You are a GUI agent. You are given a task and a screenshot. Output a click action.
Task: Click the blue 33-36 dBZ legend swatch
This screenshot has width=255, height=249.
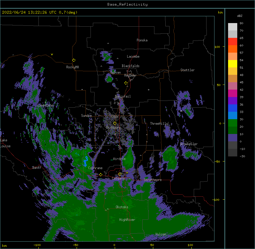tap(233, 108)
